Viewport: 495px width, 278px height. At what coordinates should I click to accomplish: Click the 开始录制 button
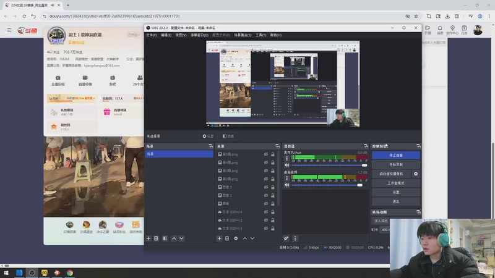395,165
